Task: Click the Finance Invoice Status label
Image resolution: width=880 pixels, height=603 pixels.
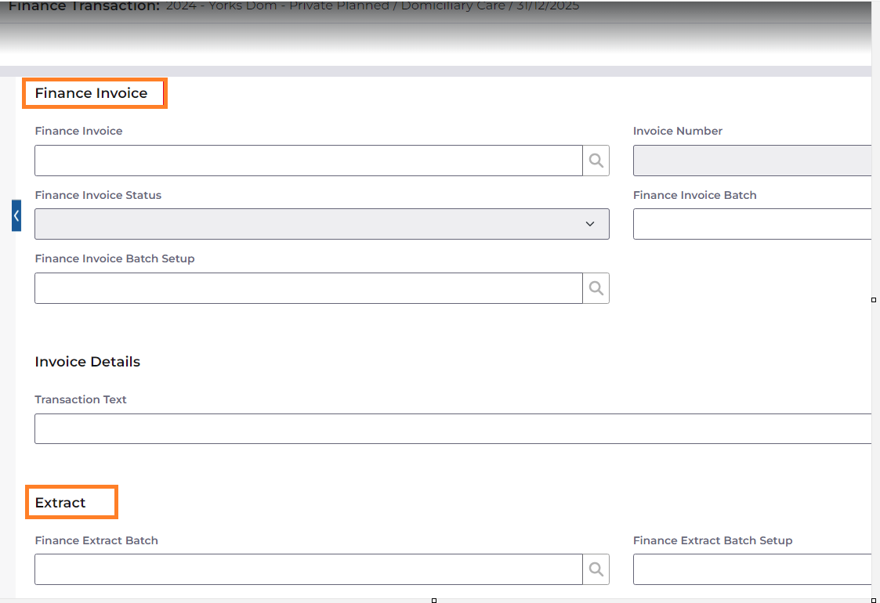Action: pos(98,195)
